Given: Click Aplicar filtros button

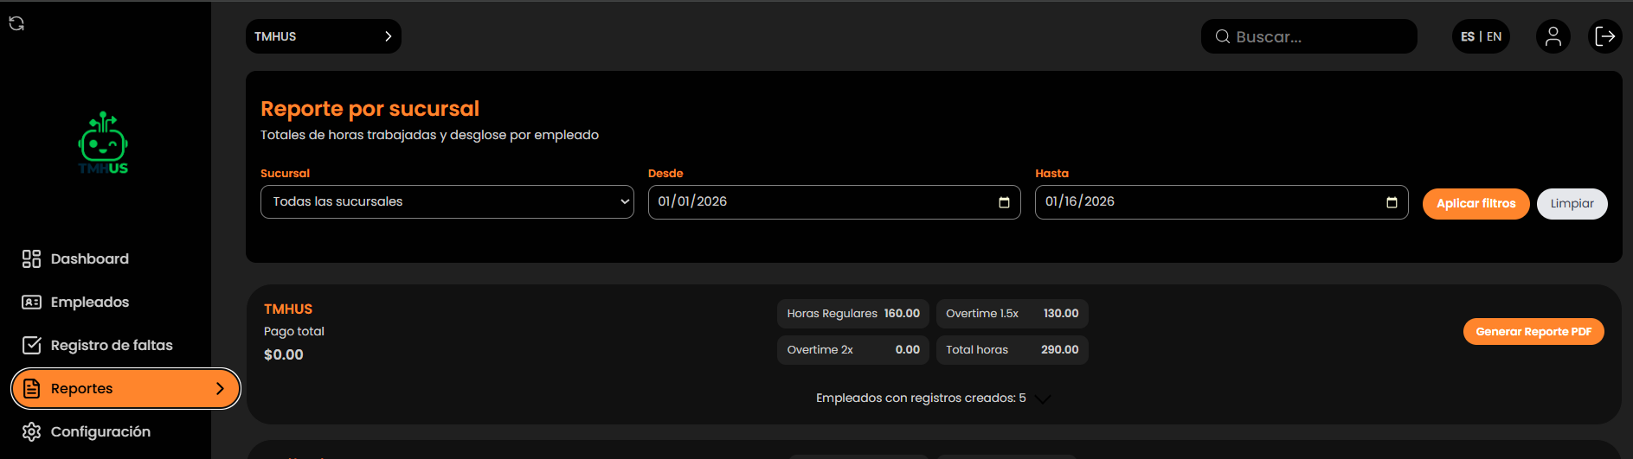Looking at the screenshot, I should pos(1475,204).
